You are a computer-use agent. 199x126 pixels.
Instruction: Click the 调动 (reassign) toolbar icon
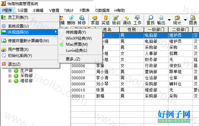pyautogui.click(x=127, y=20)
